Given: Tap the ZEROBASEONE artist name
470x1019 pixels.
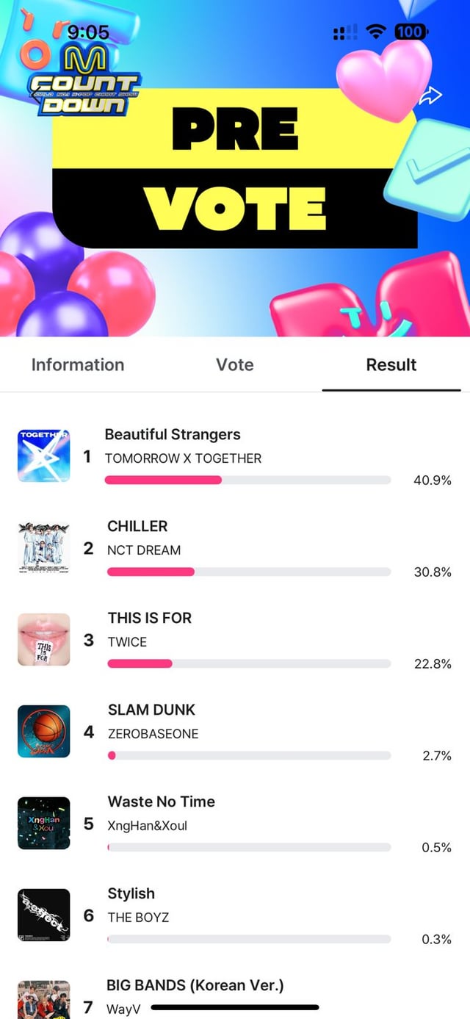Looking at the screenshot, I should point(153,734).
